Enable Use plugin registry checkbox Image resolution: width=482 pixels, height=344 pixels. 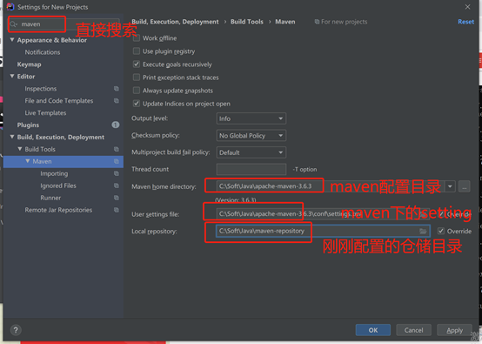coord(137,51)
